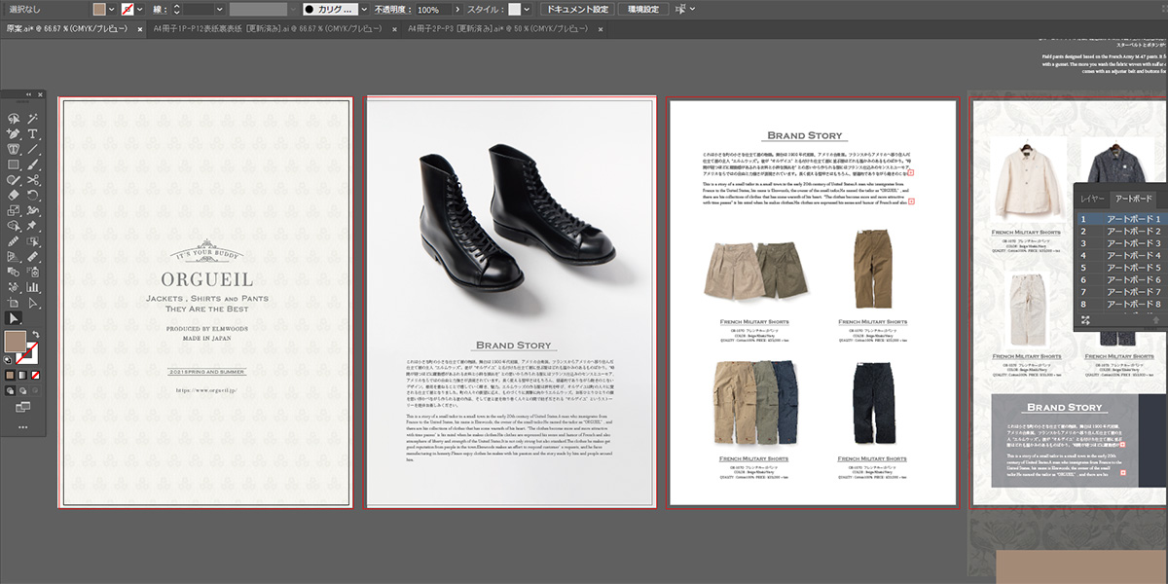Open the レイヤー panel tab
Screen dimensions: 1168x584
pyautogui.click(x=1093, y=199)
